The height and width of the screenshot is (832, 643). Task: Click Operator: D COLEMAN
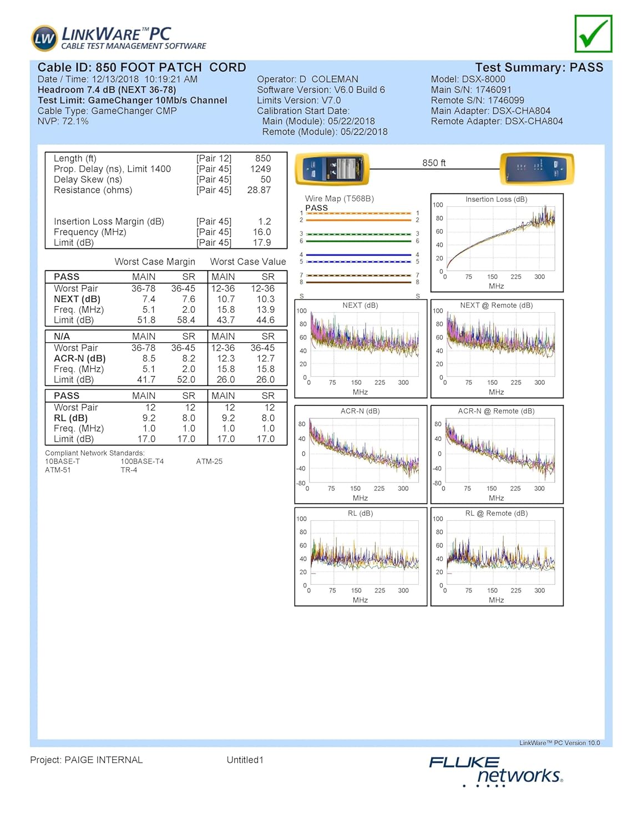tap(307, 79)
